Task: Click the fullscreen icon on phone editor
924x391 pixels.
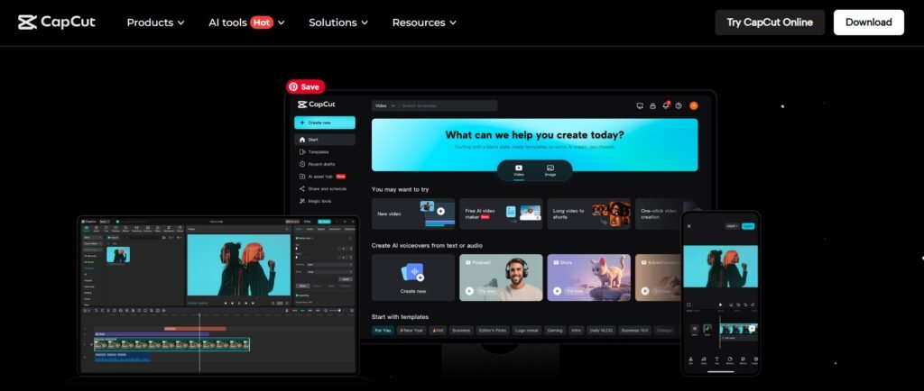Action: 688,305
